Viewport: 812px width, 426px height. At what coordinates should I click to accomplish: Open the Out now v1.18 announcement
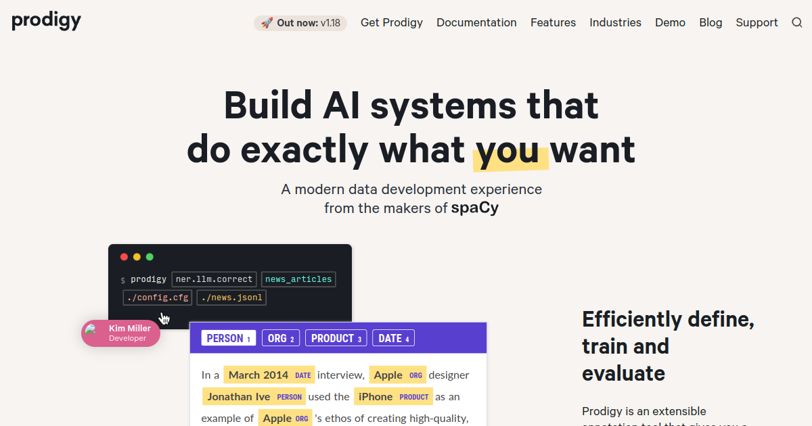(x=300, y=23)
